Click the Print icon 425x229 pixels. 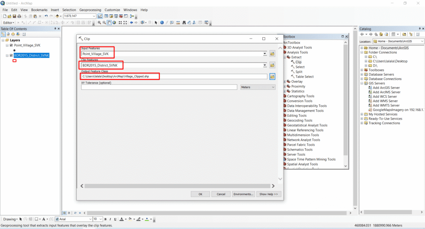pyautogui.click(x=19, y=16)
